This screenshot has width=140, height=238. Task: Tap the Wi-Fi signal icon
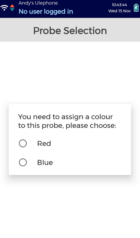(x=4, y=7)
